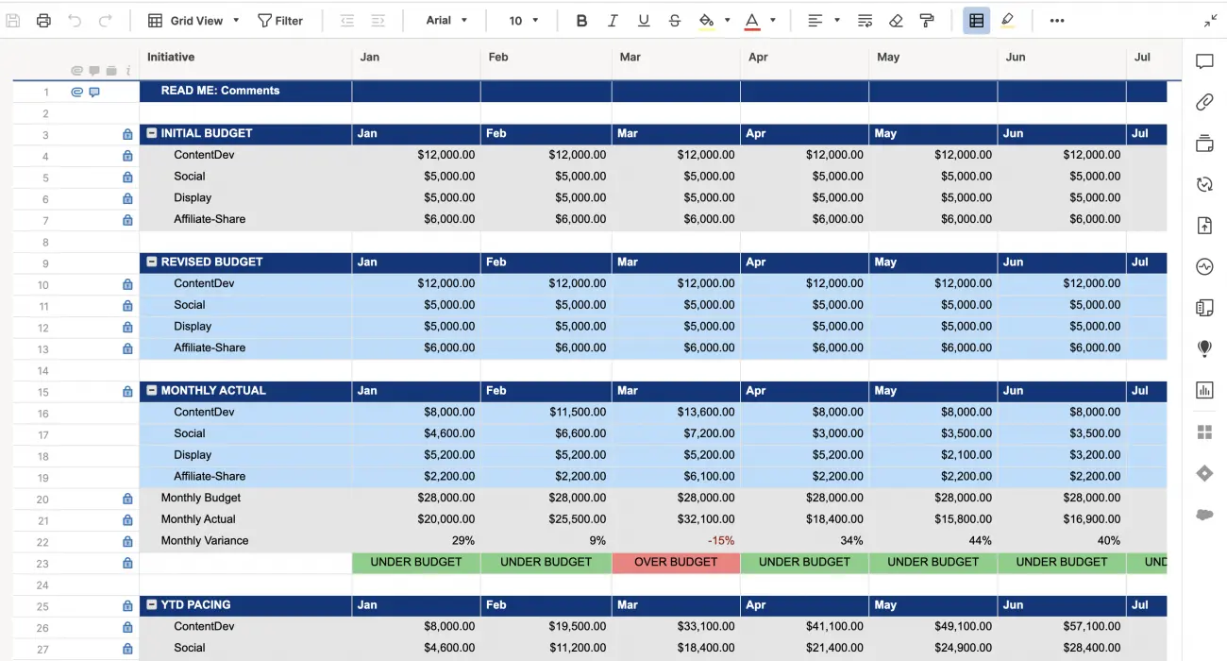
Task: Toggle underline formatting
Action: tap(644, 20)
